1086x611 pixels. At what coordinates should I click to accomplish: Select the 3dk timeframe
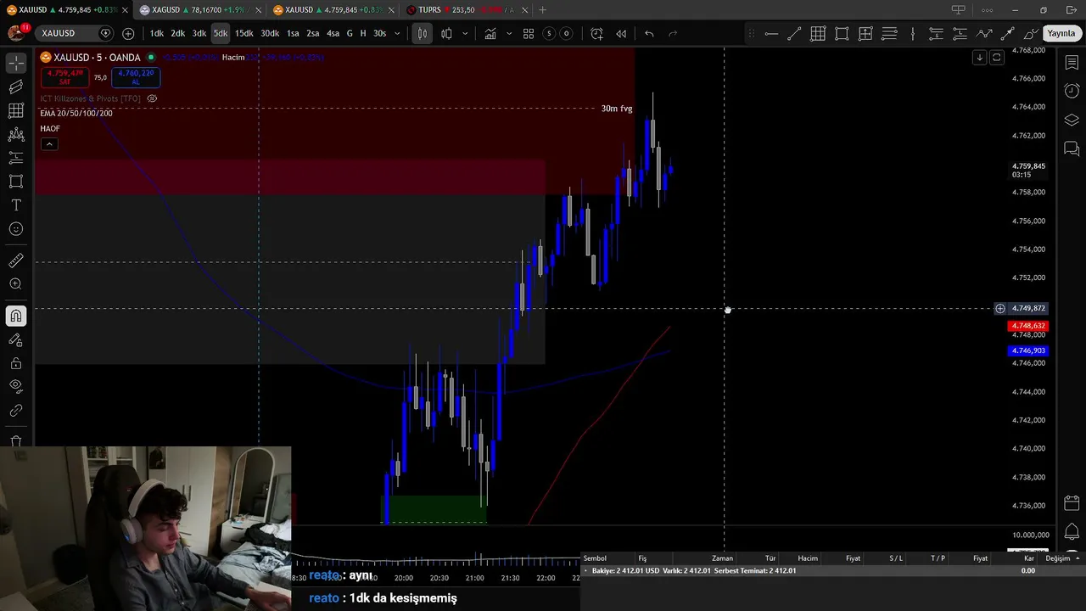(x=199, y=33)
